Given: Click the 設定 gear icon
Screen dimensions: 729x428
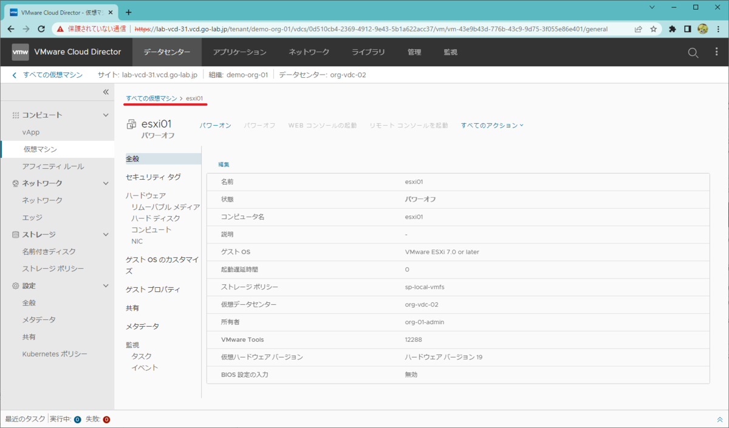Looking at the screenshot, I should tap(16, 285).
